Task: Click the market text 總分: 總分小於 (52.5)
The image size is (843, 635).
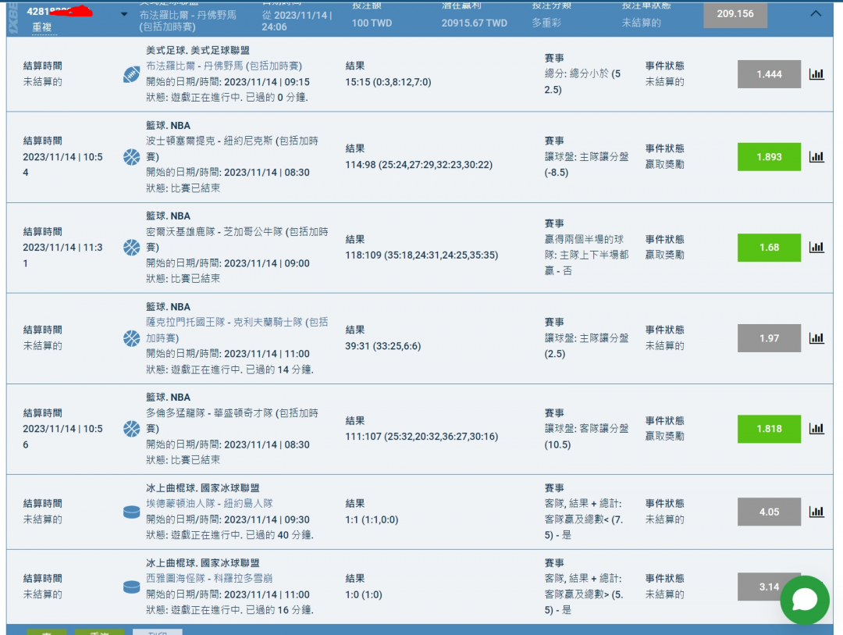Action: click(583, 82)
